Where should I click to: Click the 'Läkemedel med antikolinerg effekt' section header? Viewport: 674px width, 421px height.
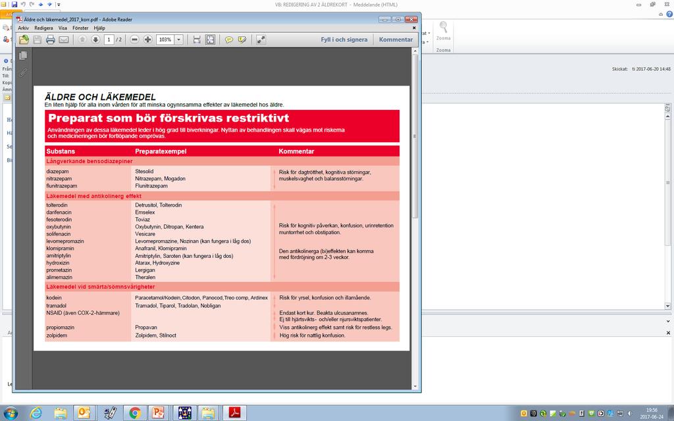(x=93, y=196)
